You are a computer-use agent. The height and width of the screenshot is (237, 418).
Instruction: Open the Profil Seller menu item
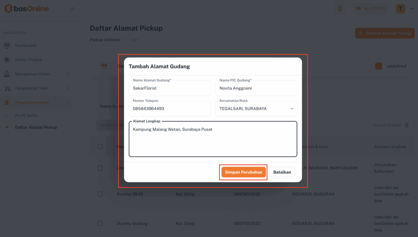[27, 115]
